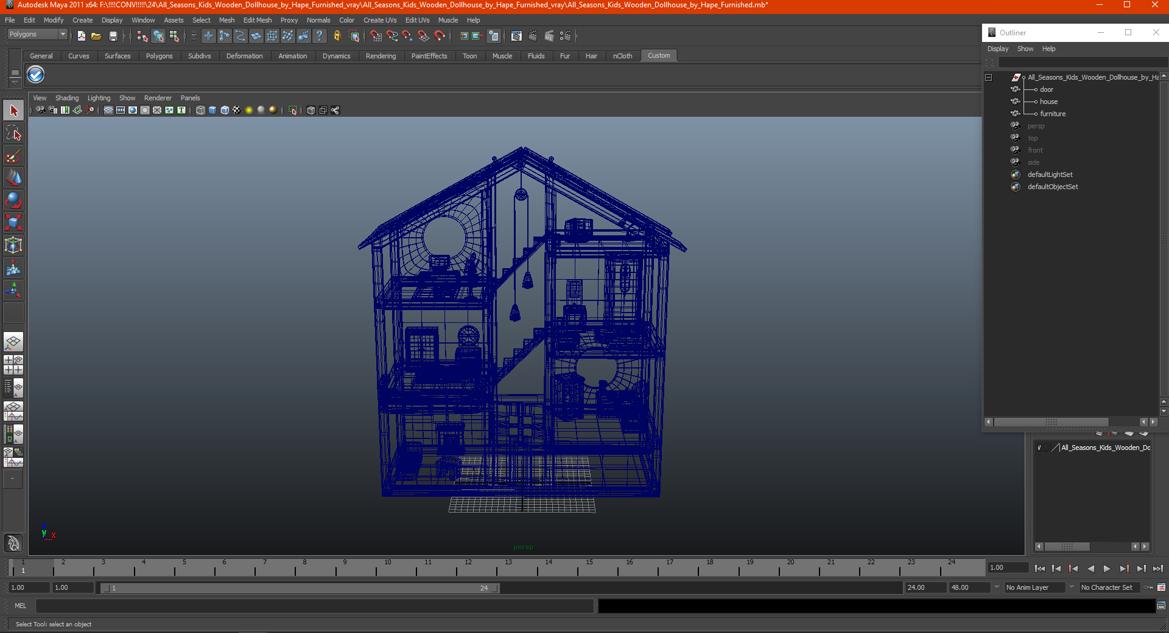Activate the Rotate tool sphere icon
The image size is (1169, 633).
coord(13,200)
